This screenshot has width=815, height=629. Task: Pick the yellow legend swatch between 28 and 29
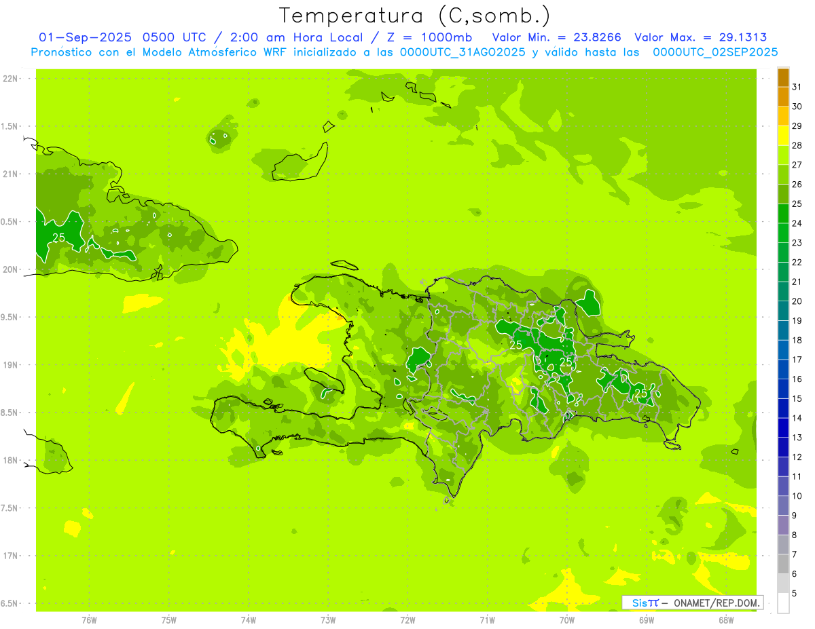point(783,135)
